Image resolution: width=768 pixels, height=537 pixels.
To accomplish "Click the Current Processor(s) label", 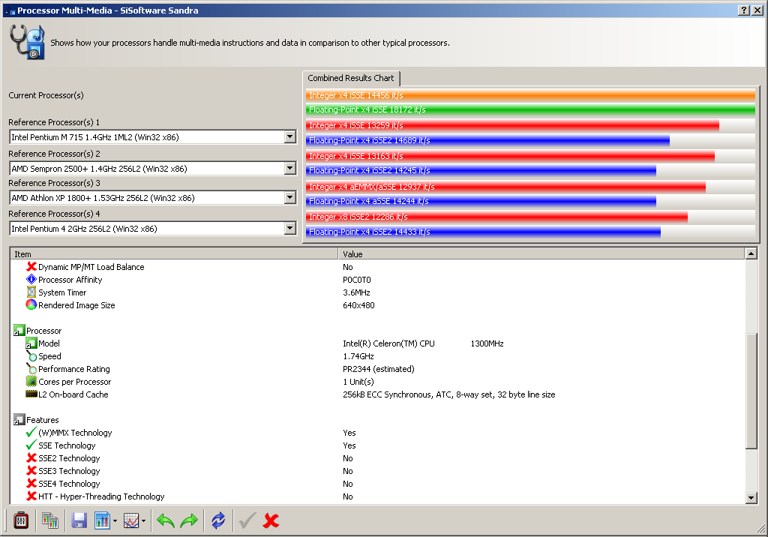I will click(x=46, y=95).
